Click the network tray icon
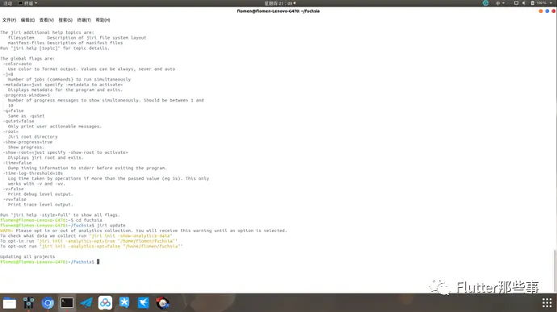Viewport: 557px width, 312px height. tap(516, 3)
